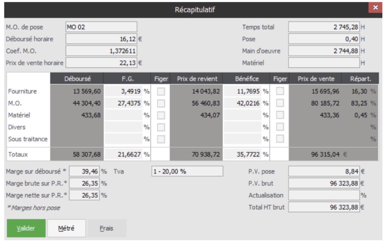
Task: Select M.O. déboursé value 44 304,40
Action: tap(87, 103)
